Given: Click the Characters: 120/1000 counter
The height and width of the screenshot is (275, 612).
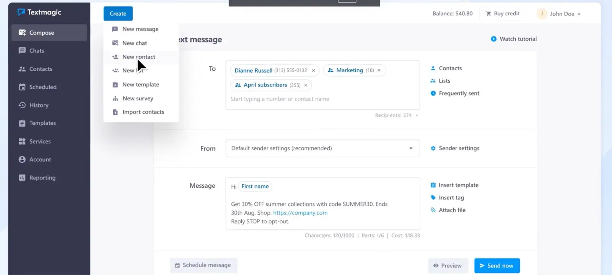Looking at the screenshot, I should (x=329, y=236).
